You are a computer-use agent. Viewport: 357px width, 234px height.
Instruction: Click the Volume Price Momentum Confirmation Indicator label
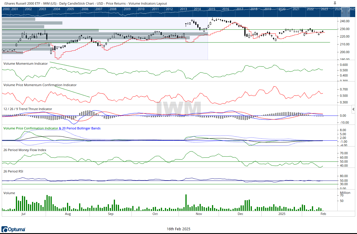point(40,85)
